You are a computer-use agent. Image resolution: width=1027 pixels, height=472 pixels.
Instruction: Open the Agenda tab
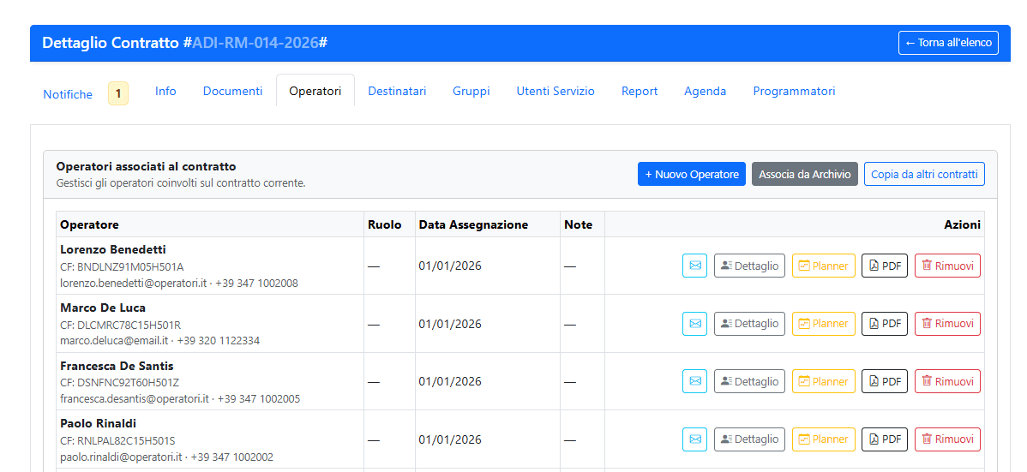(x=705, y=91)
